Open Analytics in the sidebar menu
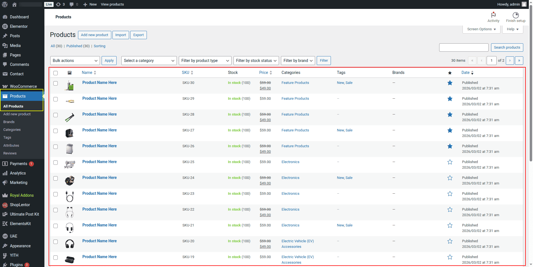 (18, 173)
